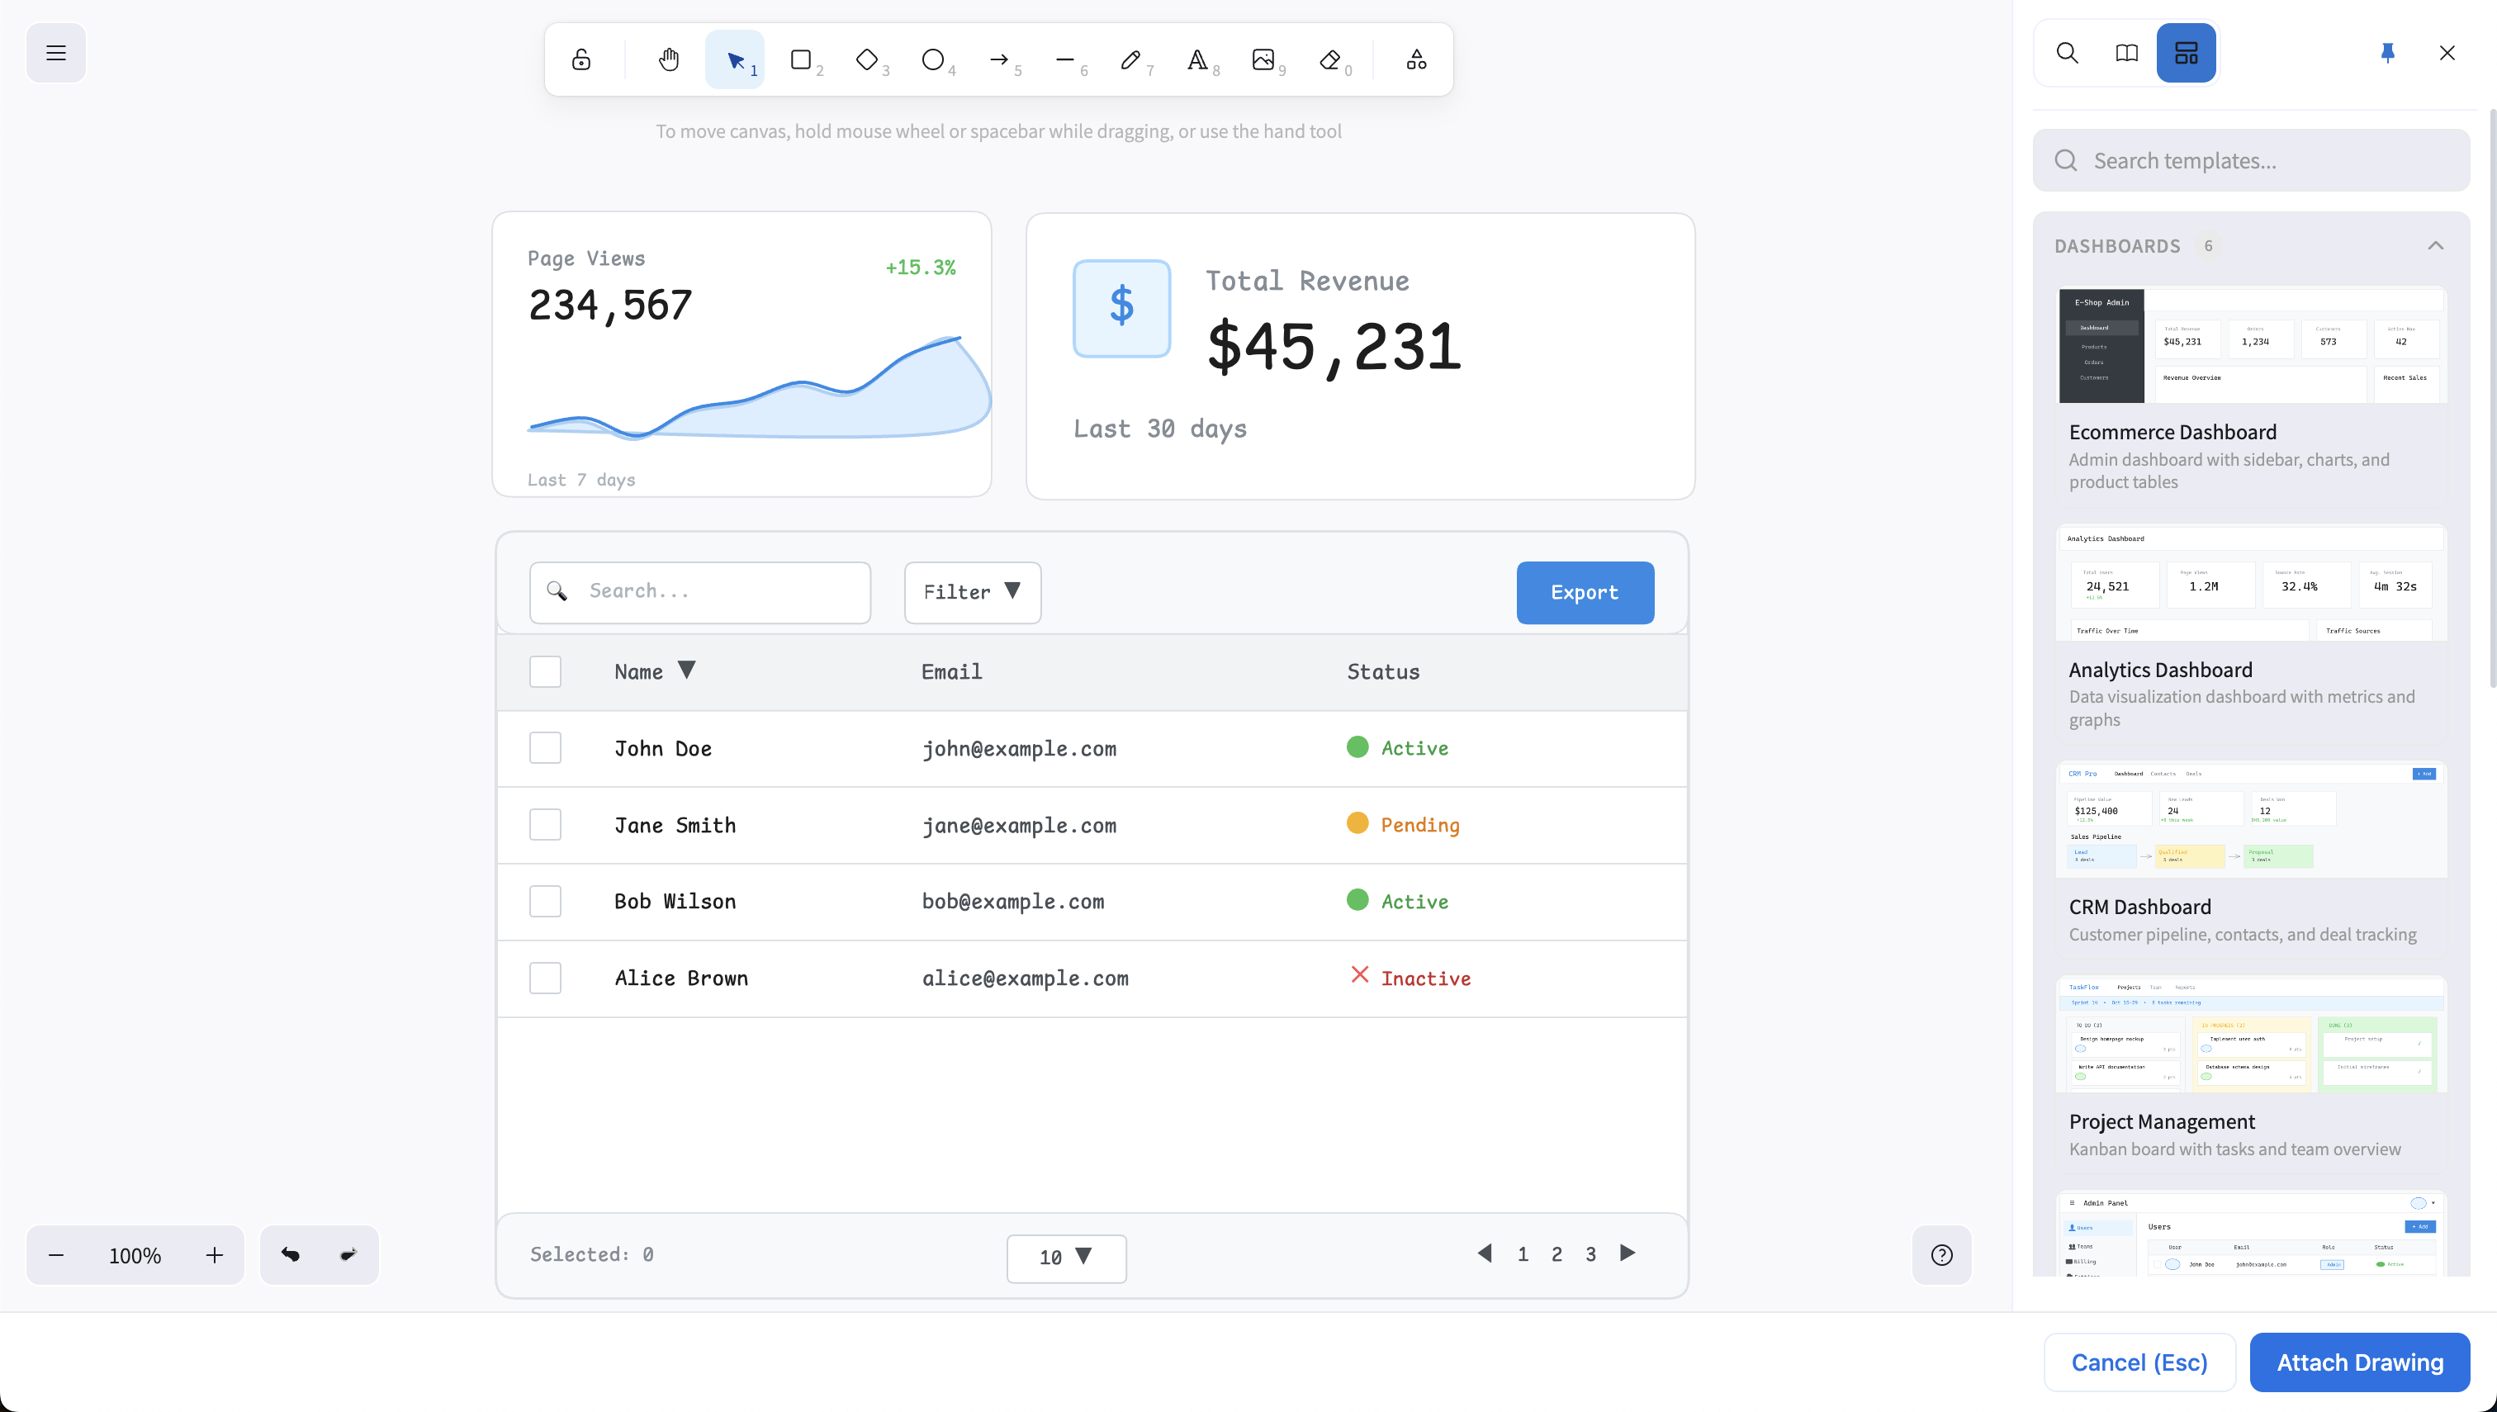Select the Rectangle shape tool
This screenshot has height=1412, width=2497.
coord(801,60)
